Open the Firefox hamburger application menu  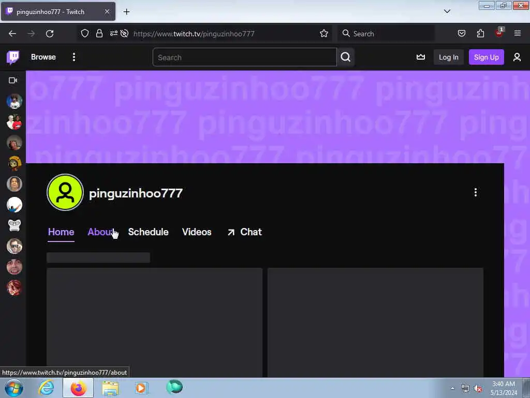point(517,33)
